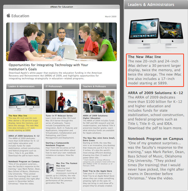Click the Apple logo beside Education
The height and width of the screenshot is (191, 188).
pos(8,16)
